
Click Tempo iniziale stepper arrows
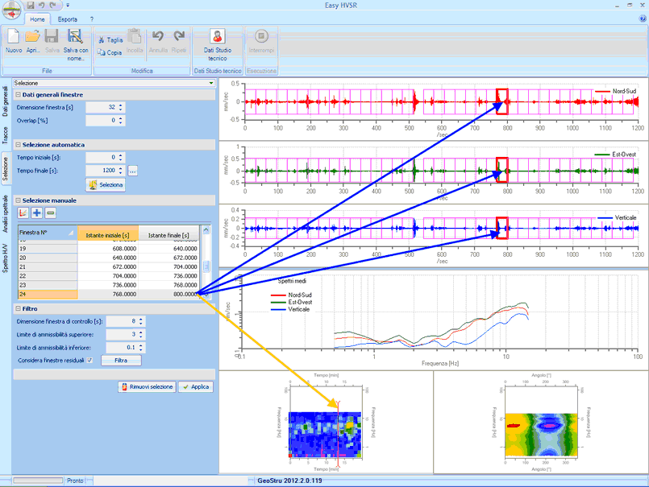tap(120, 158)
